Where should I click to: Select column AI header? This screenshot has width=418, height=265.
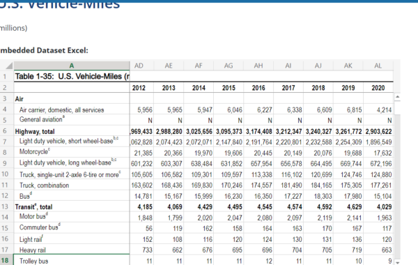point(288,66)
